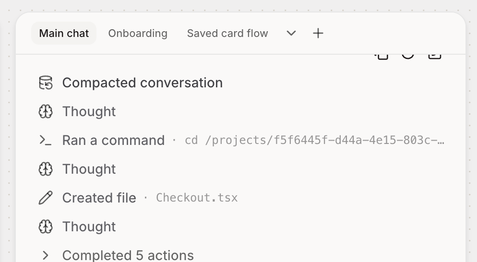
Task: Expand the Thought label below Created file
Action: tap(89, 226)
